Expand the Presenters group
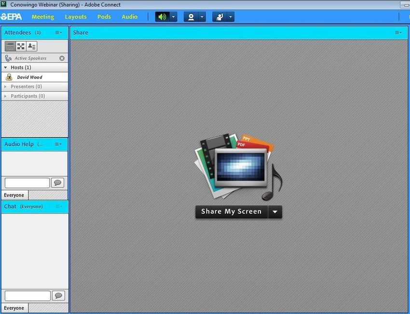 5,86
